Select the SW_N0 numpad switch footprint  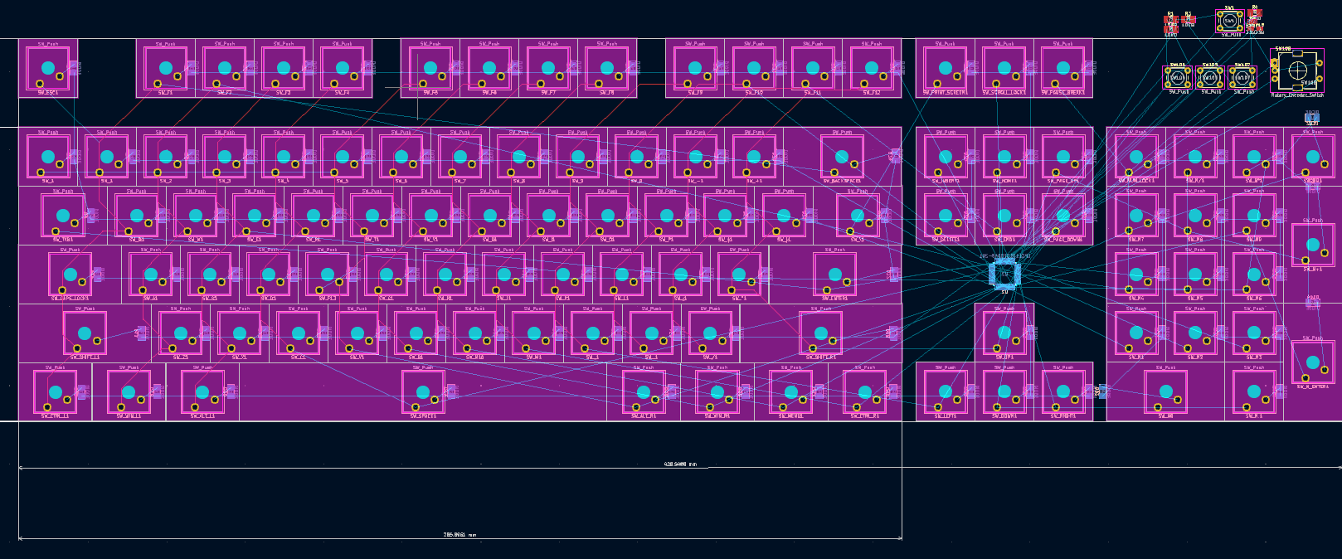[x=1165, y=392]
